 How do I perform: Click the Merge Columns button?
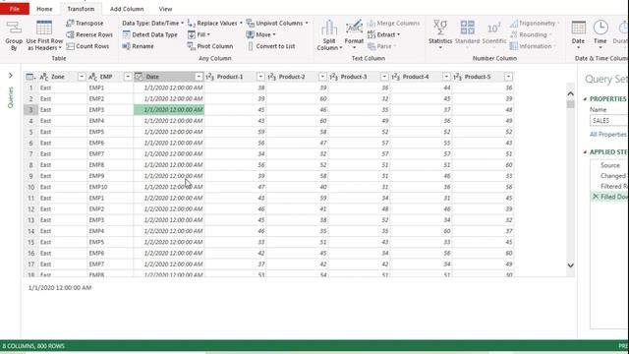click(x=393, y=24)
